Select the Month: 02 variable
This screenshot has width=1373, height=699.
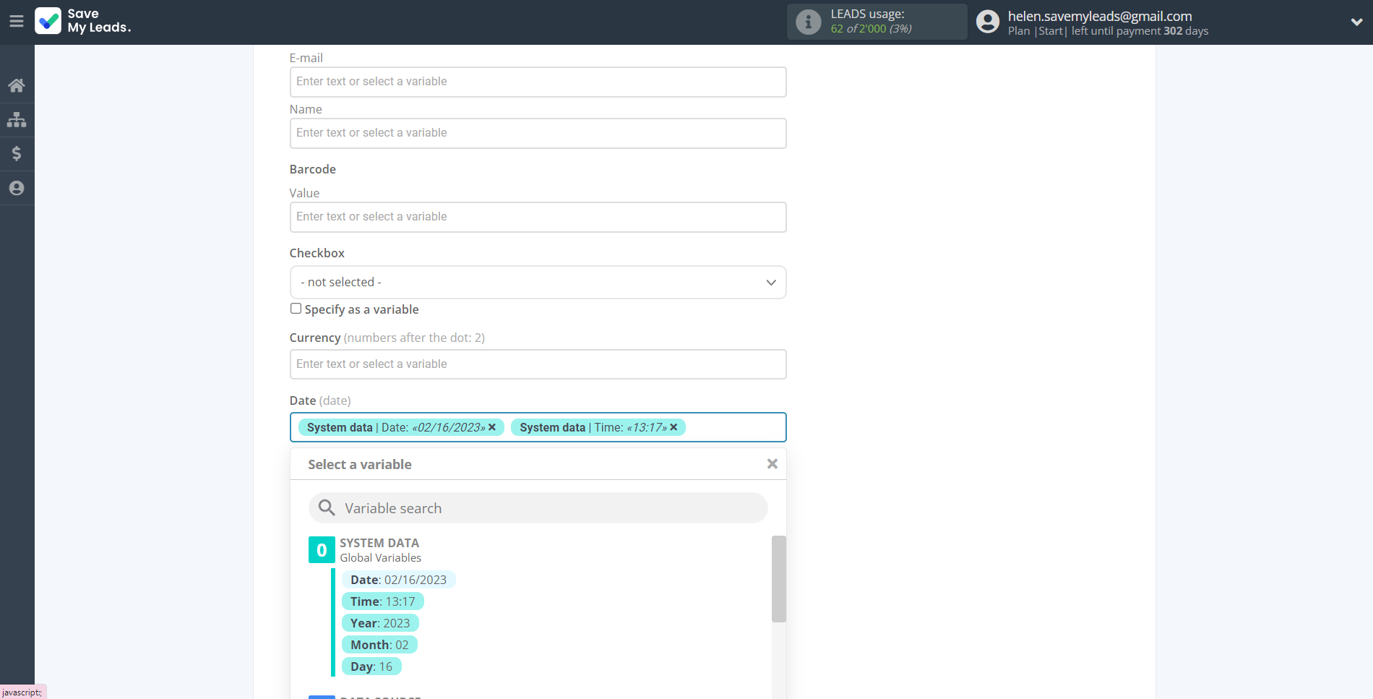[379, 645]
